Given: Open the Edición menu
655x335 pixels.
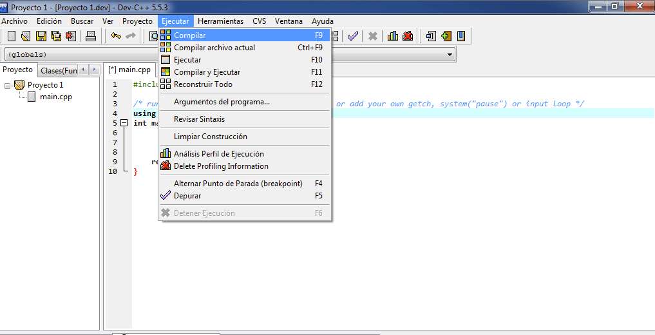Looking at the screenshot, I should coord(49,21).
